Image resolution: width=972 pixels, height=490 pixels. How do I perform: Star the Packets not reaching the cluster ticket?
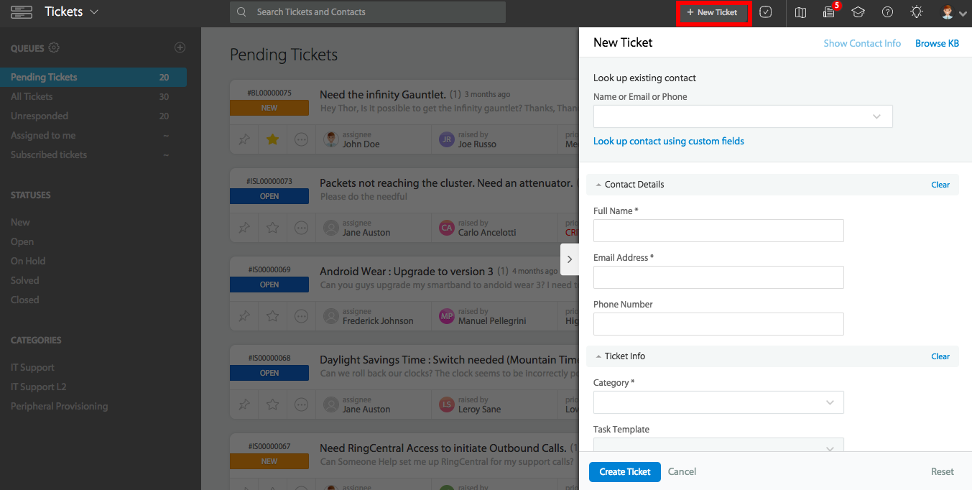point(273,228)
